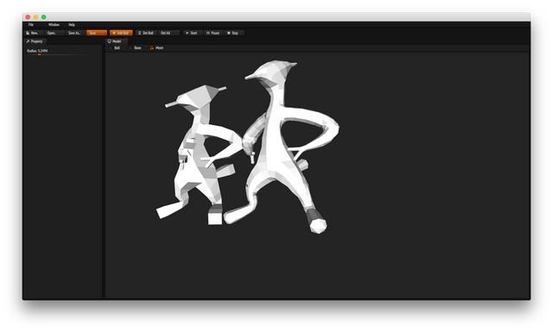Enable the Bone display mode toggle
This screenshot has height=332, width=553.
pos(136,48)
